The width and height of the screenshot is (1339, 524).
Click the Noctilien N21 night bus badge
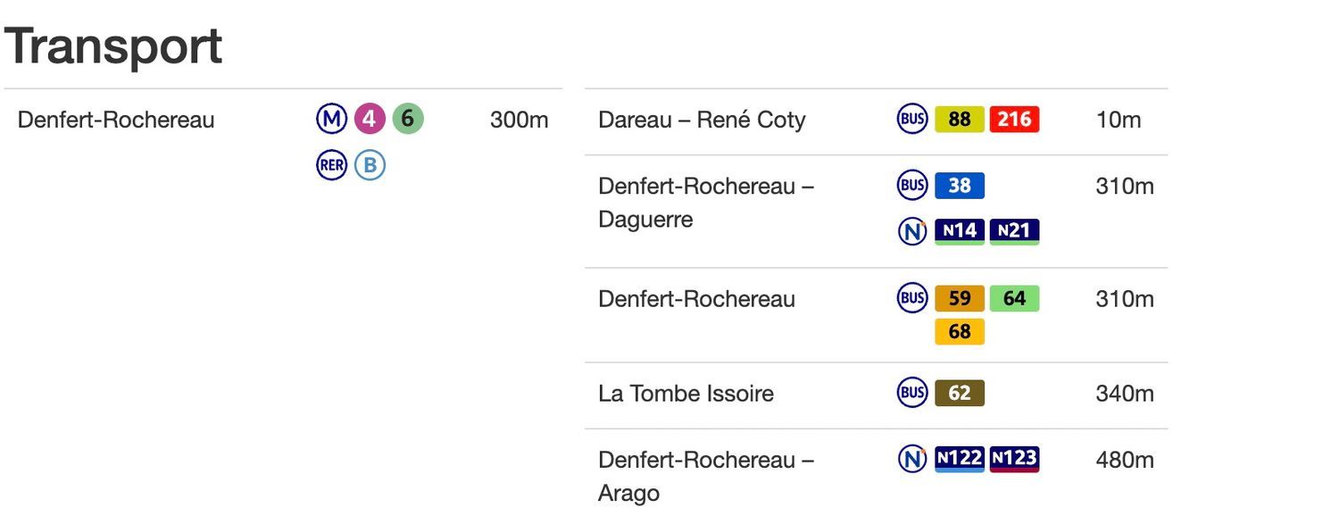(1015, 231)
